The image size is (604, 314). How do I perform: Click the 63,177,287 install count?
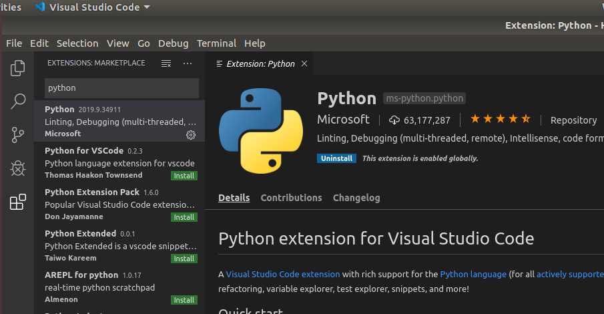[427, 120]
